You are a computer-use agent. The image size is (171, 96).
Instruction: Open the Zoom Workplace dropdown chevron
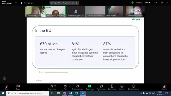tap(16, 3)
